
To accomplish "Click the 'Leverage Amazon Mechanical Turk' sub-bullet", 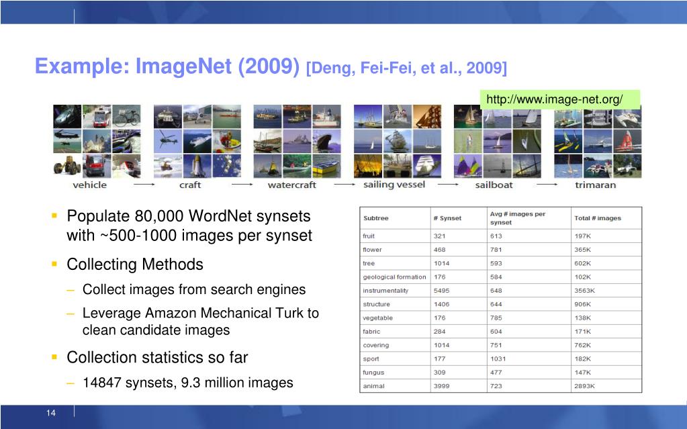I will [201, 321].
